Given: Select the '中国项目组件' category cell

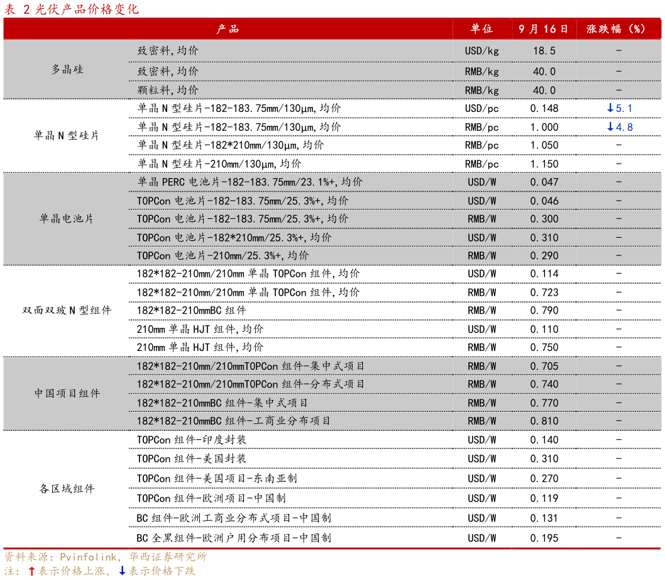Looking at the screenshot, I should (67, 394).
